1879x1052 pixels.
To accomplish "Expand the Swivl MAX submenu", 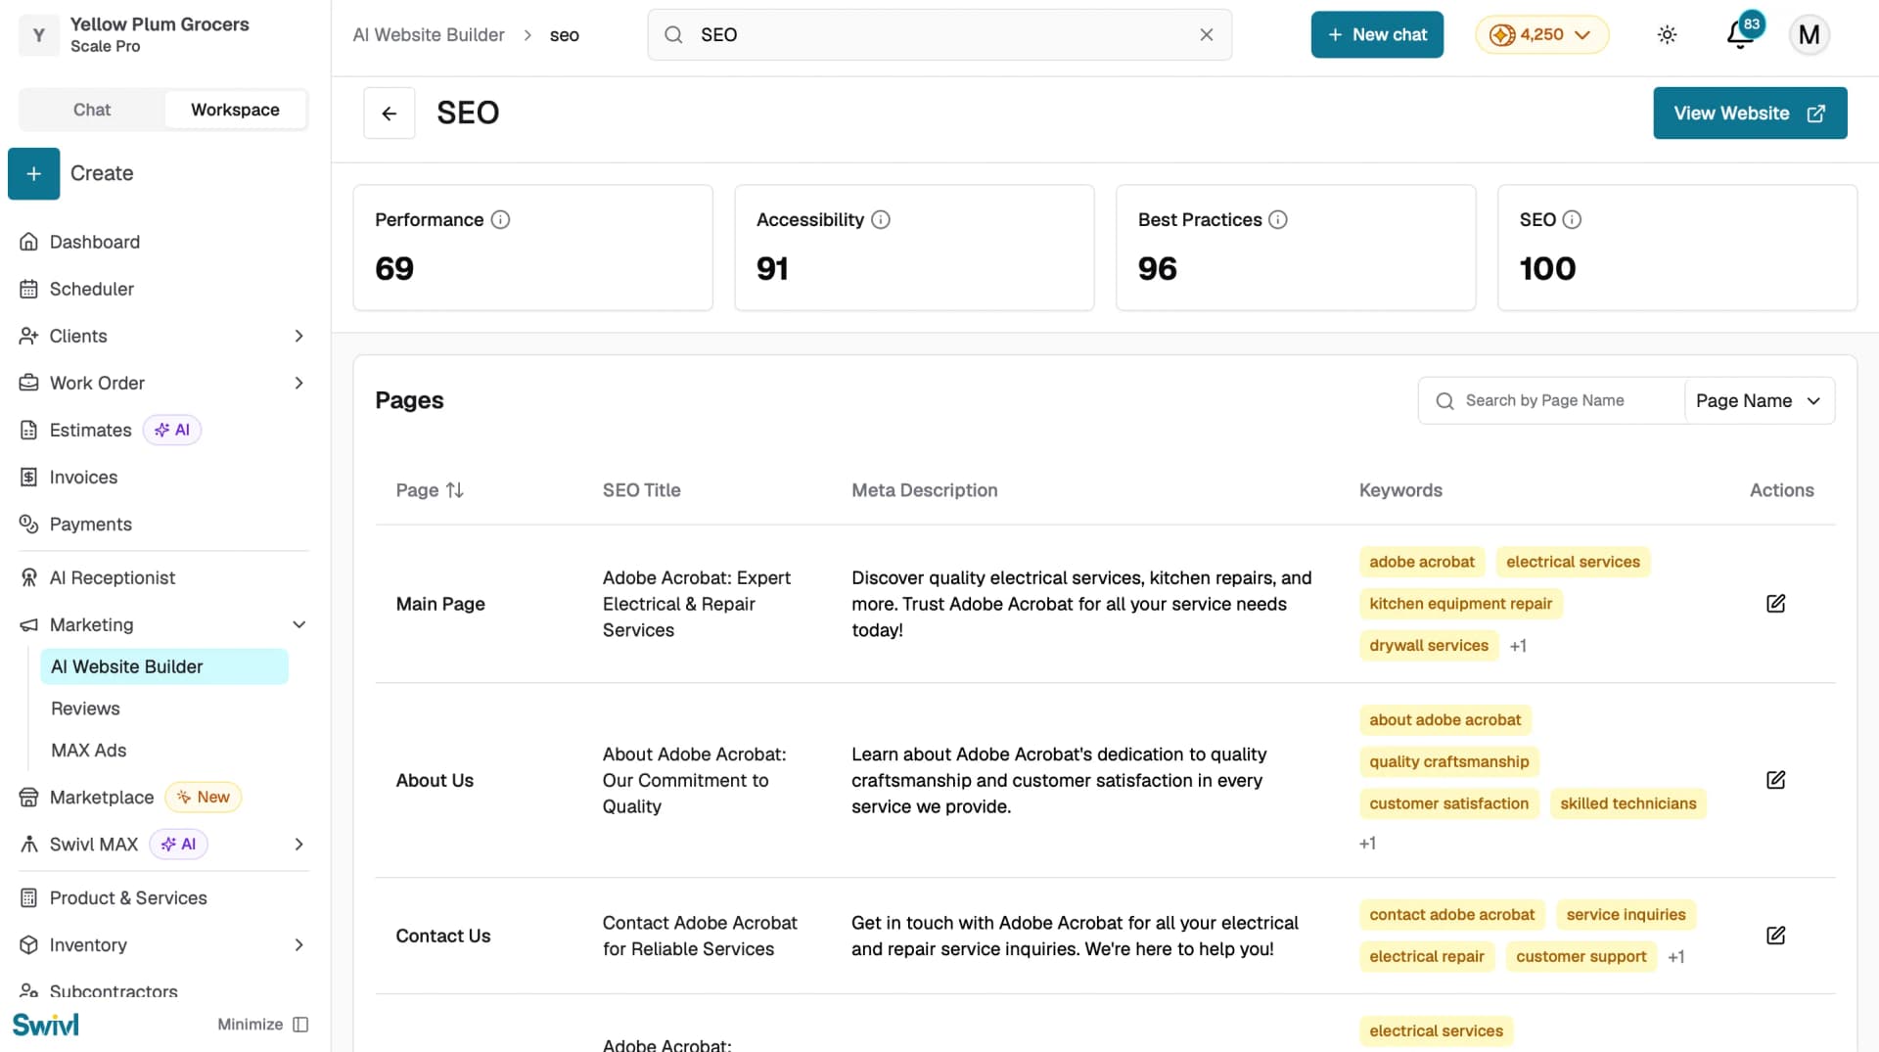I will (298, 845).
